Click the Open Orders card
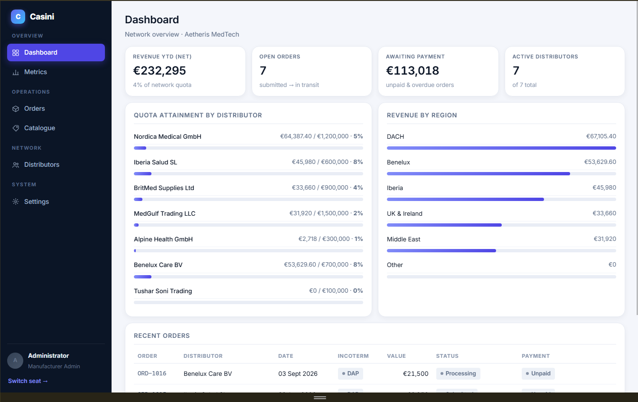The height and width of the screenshot is (402, 638). pyautogui.click(x=312, y=71)
